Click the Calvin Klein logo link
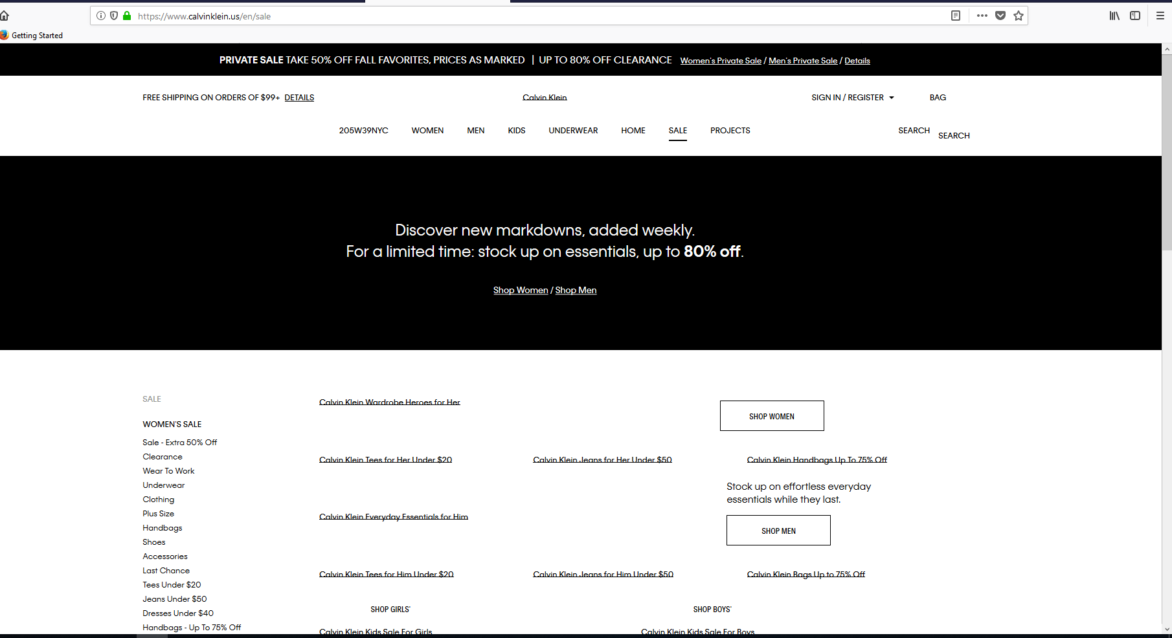The width and height of the screenshot is (1172, 638). coord(545,98)
